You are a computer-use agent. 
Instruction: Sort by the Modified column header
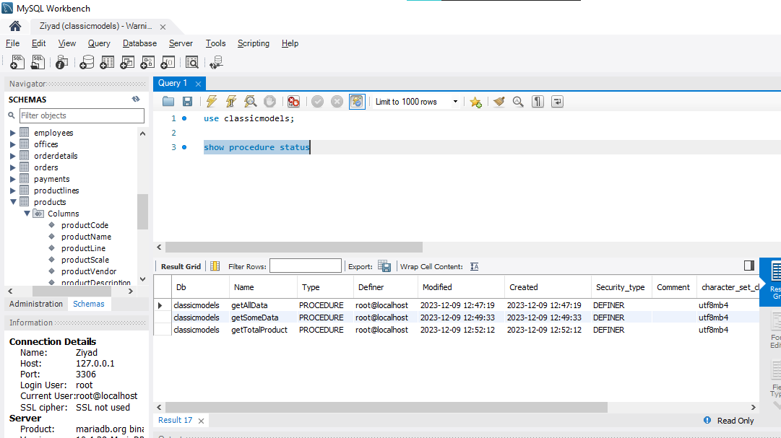click(461, 287)
